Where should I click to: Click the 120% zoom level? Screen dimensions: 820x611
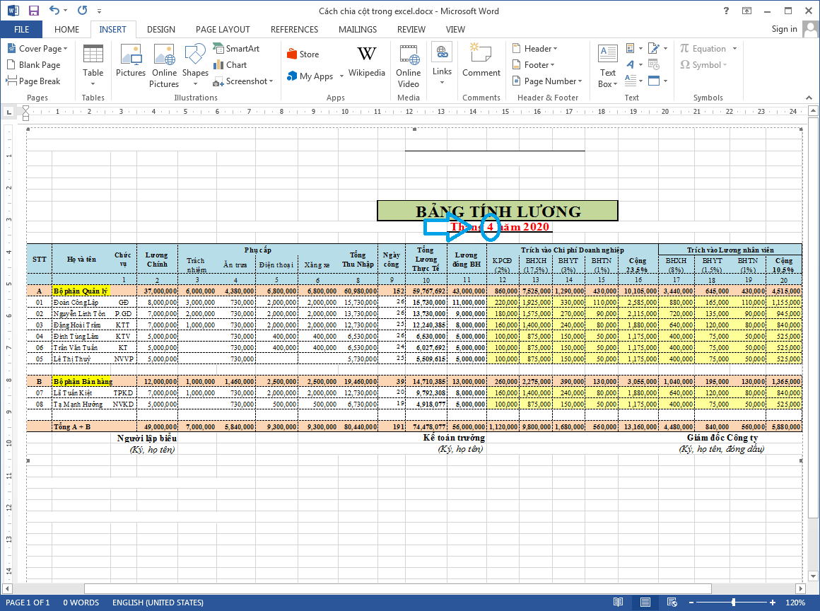[x=795, y=603]
